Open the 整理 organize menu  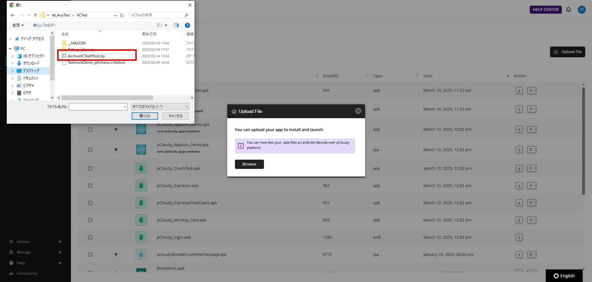[18, 25]
